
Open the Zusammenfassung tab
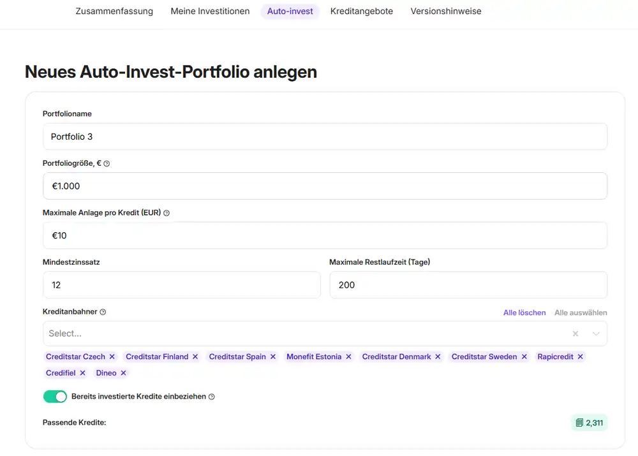click(x=114, y=11)
